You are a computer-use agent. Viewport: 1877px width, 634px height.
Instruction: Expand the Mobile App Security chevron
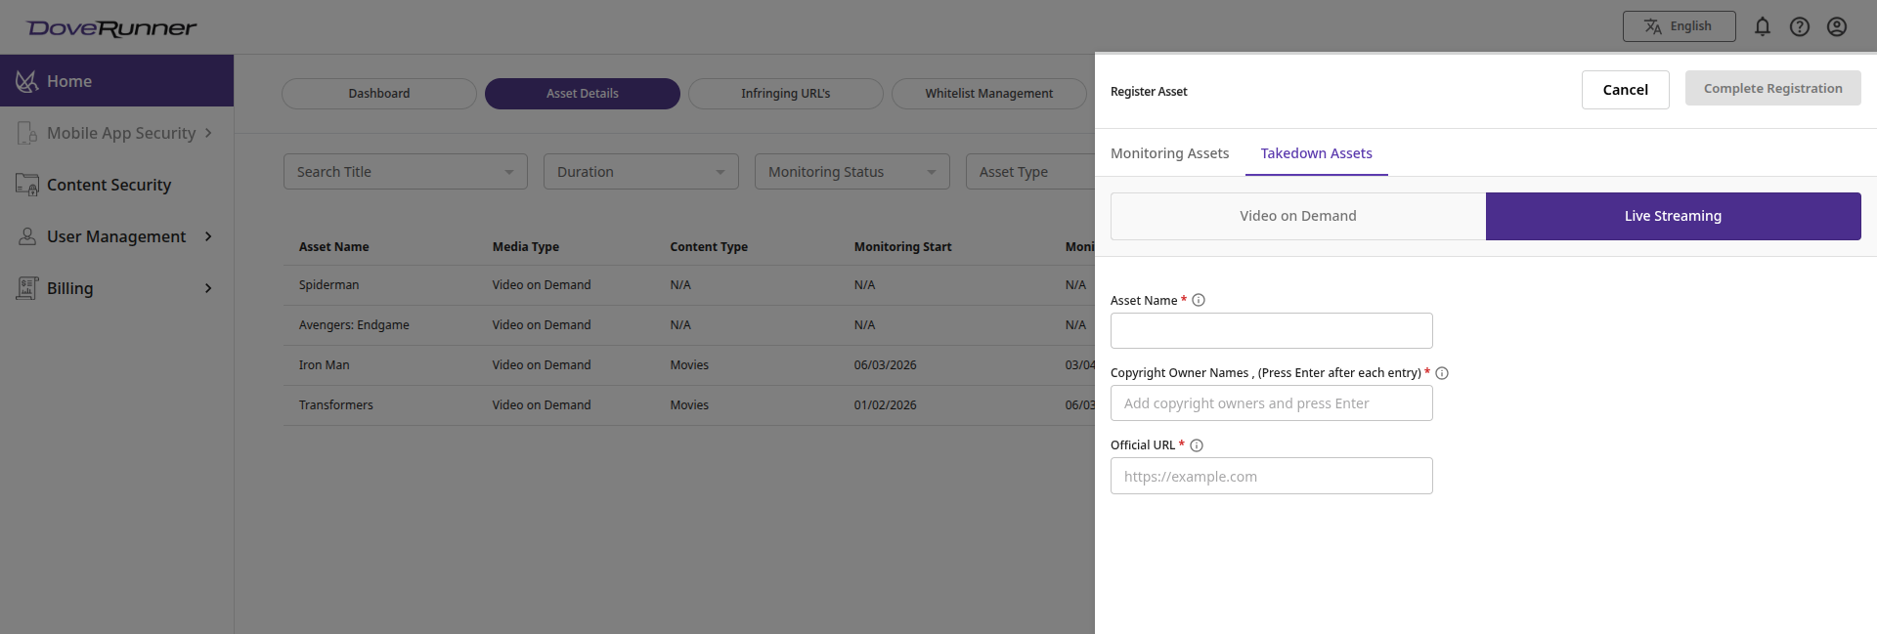click(208, 133)
